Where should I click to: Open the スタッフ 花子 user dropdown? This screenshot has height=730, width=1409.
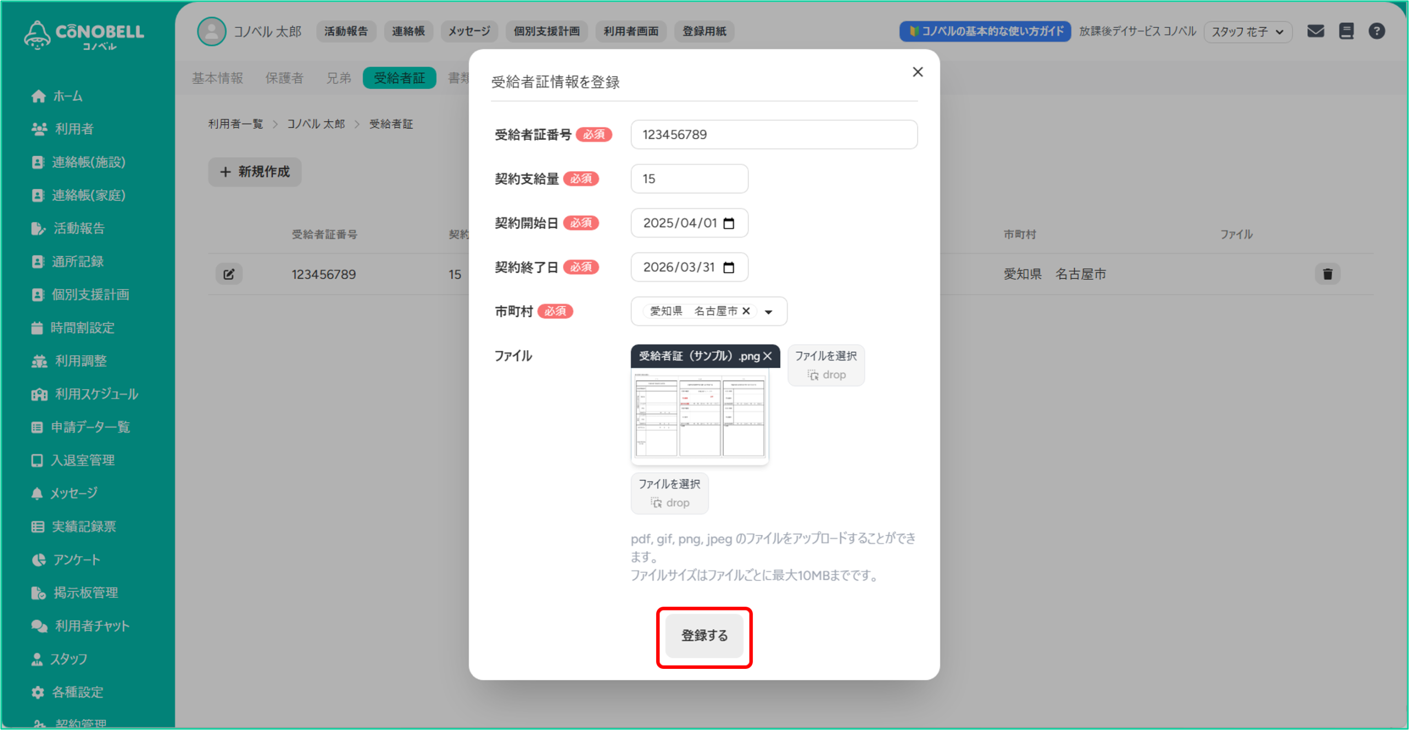(x=1247, y=32)
